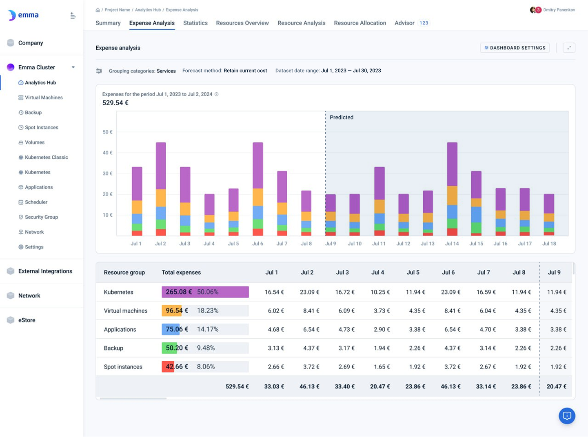Click the Volumes sidebar icon
The height and width of the screenshot is (437, 588).
[21, 142]
